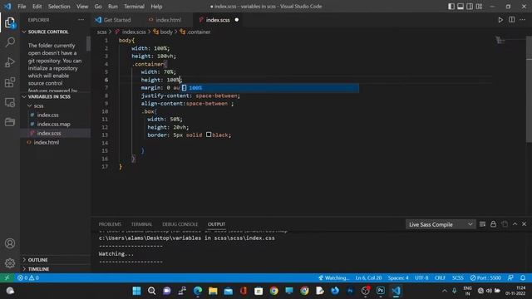The height and width of the screenshot is (299, 532).
Task: Show errors and warnings count
Action: pos(28,277)
